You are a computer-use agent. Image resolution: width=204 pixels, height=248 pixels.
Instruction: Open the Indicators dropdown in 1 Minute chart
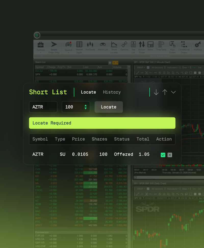click(173, 68)
